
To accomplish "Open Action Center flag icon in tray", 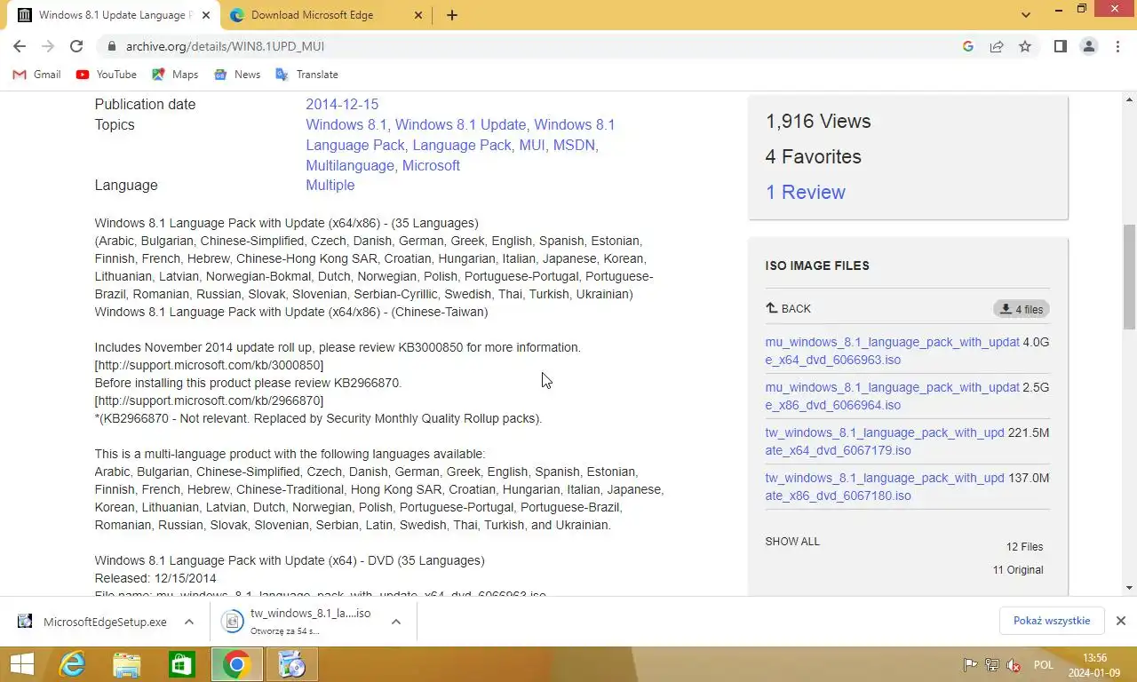I will click(971, 665).
